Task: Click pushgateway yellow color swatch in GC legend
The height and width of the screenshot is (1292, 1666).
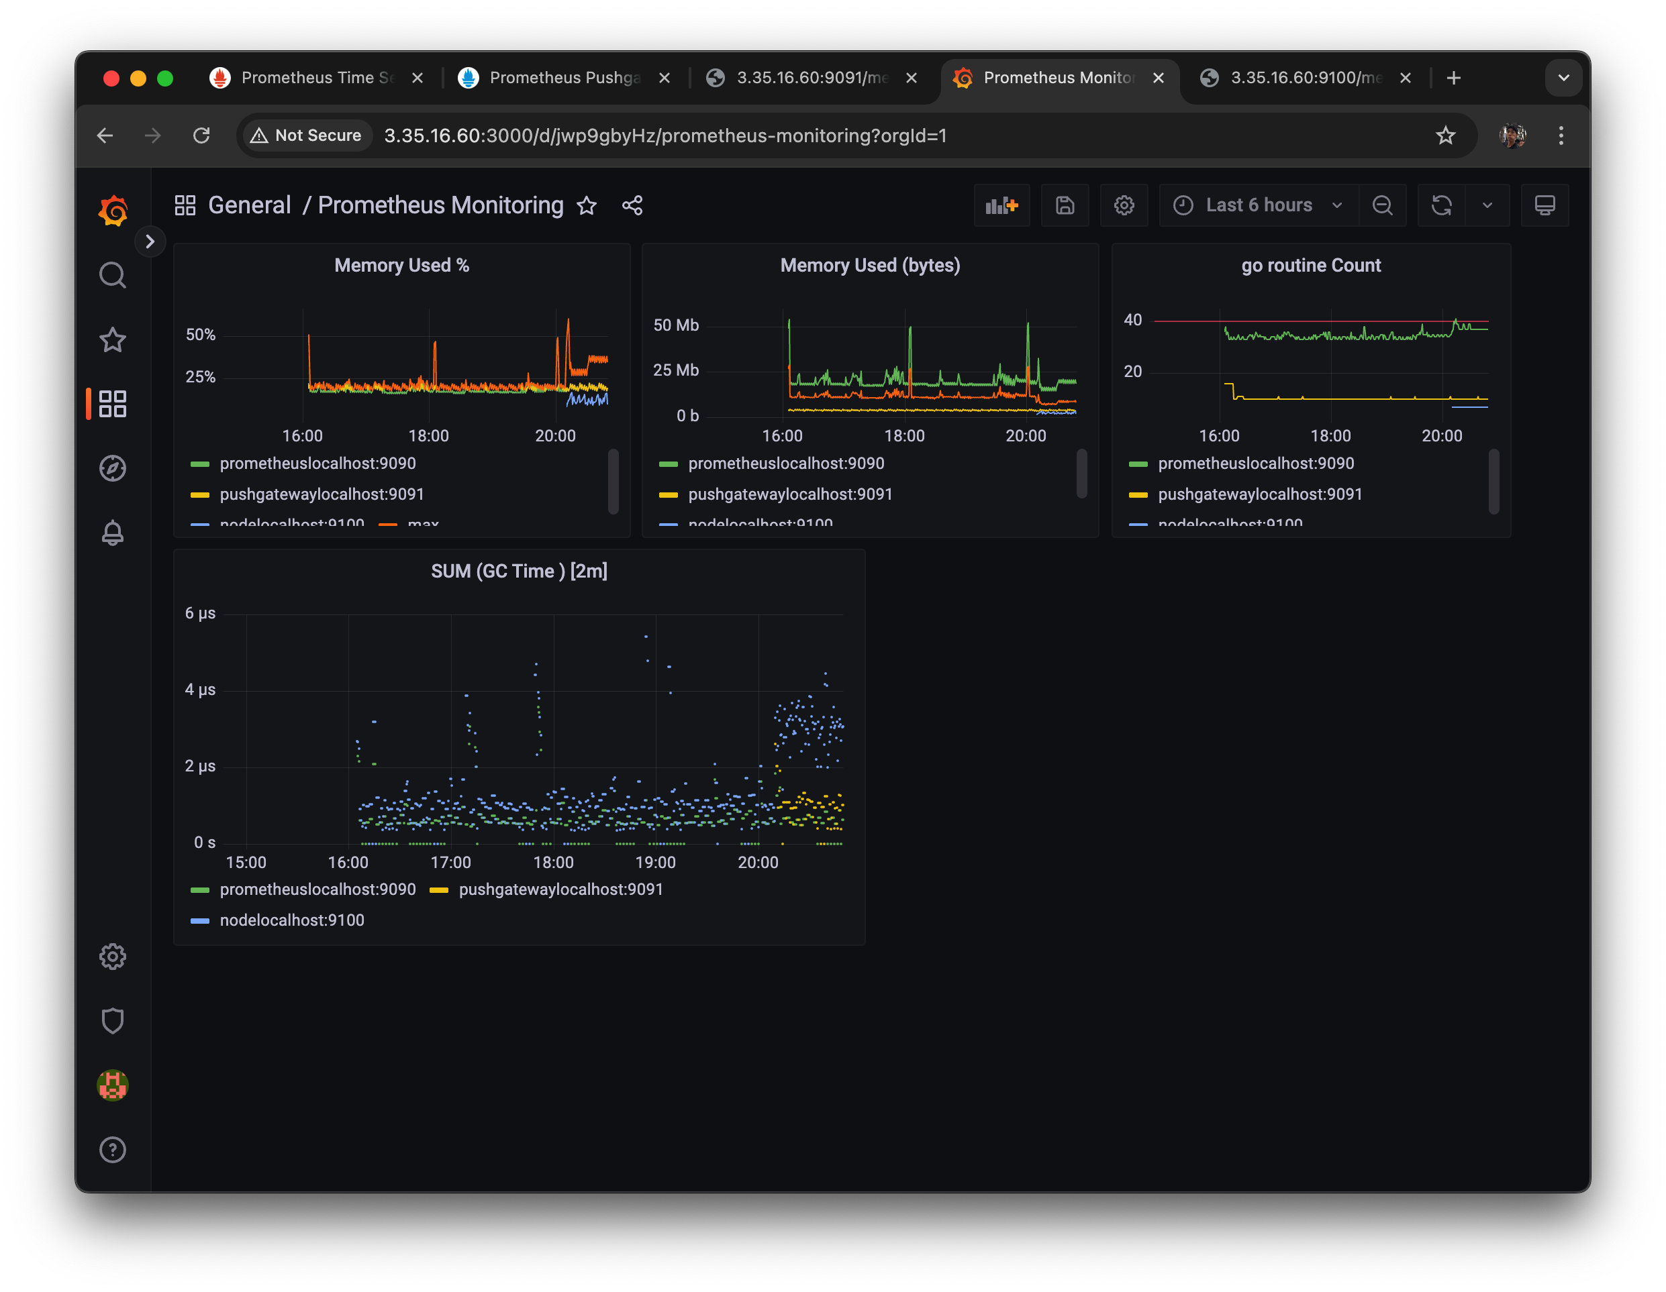Action: coord(438,890)
